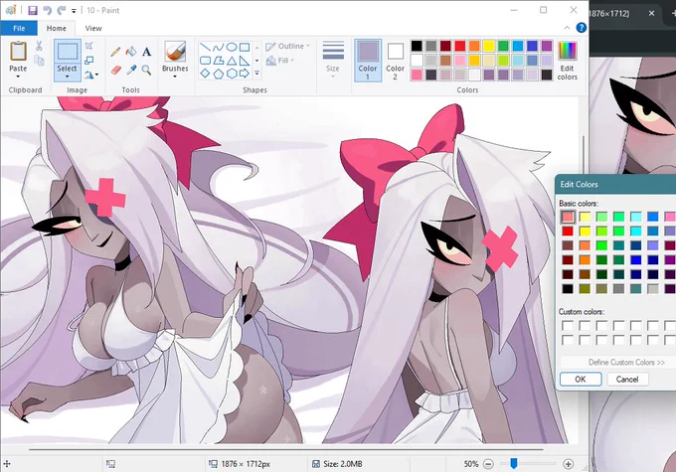Select Color 2 background button
Image resolution: width=676 pixels, height=472 pixels.
coord(395,60)
